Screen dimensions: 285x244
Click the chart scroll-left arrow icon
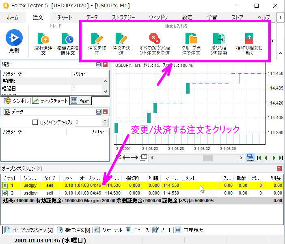[x=126, y=158]
